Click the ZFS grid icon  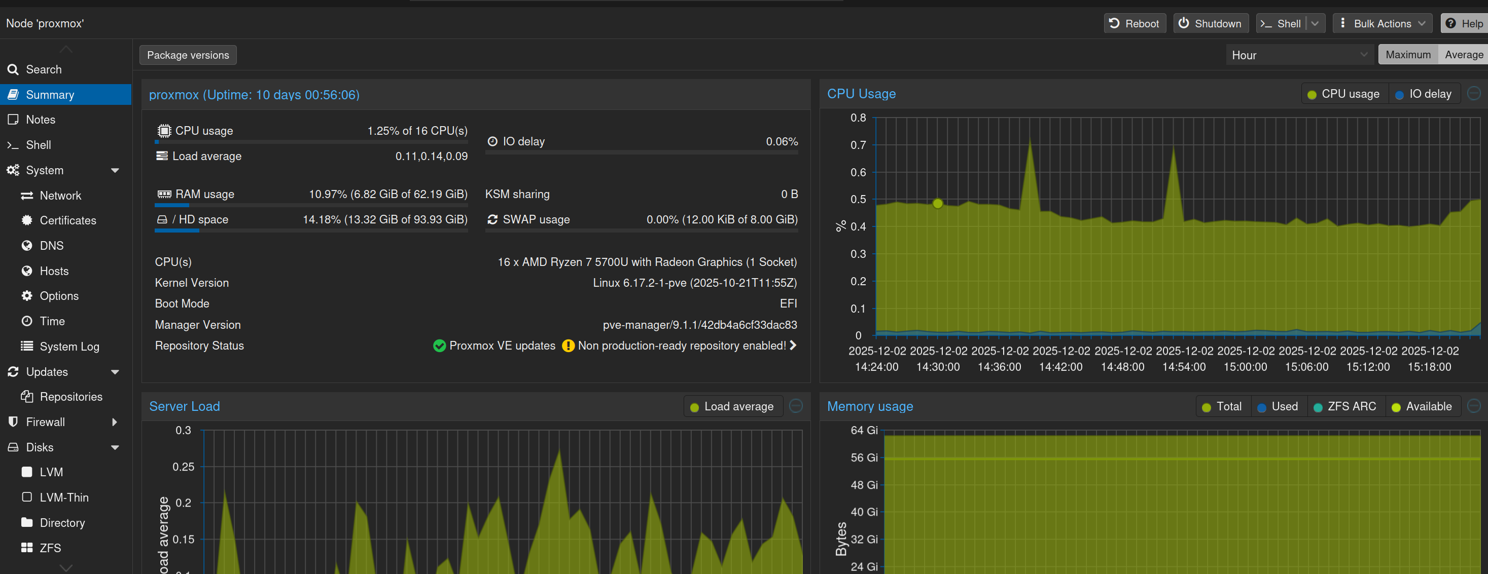tap(26, 548)
